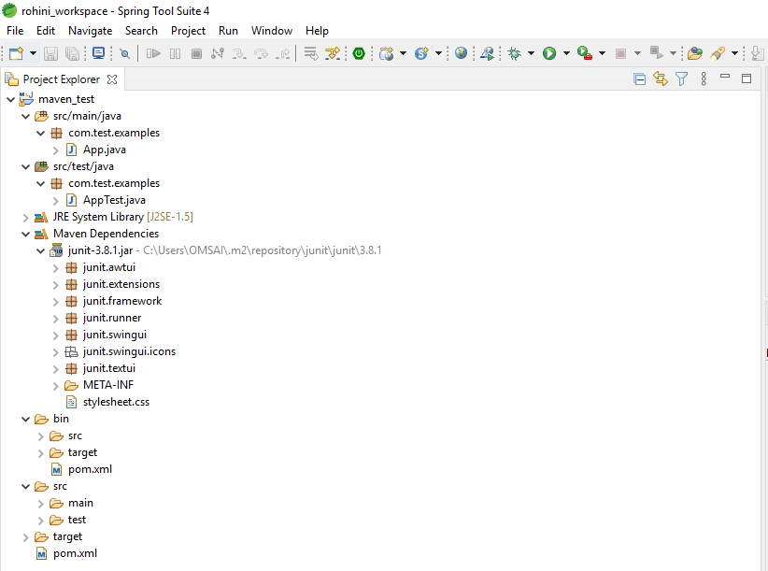This screenshot has width=768, height=571.
Task: Toggle Use Step Filters icon
Action: tap(333, 53)
